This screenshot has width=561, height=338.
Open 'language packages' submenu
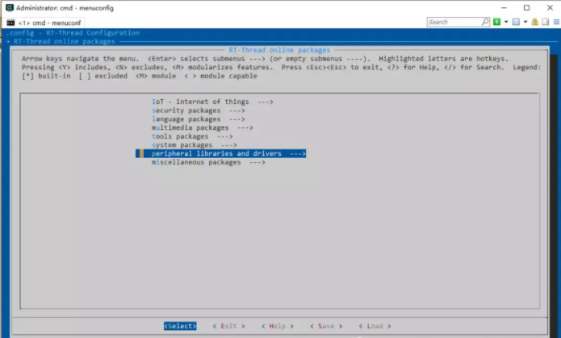(199, 119)
